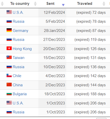110x119 pixels.
Task: Open the Chile country link
Action: [17, 76]
